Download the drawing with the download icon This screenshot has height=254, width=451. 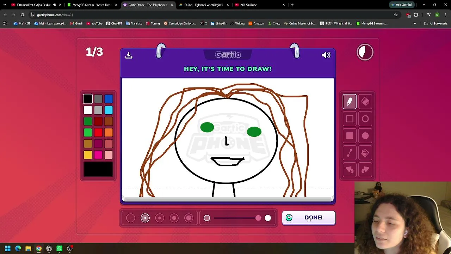coord(129,55)
